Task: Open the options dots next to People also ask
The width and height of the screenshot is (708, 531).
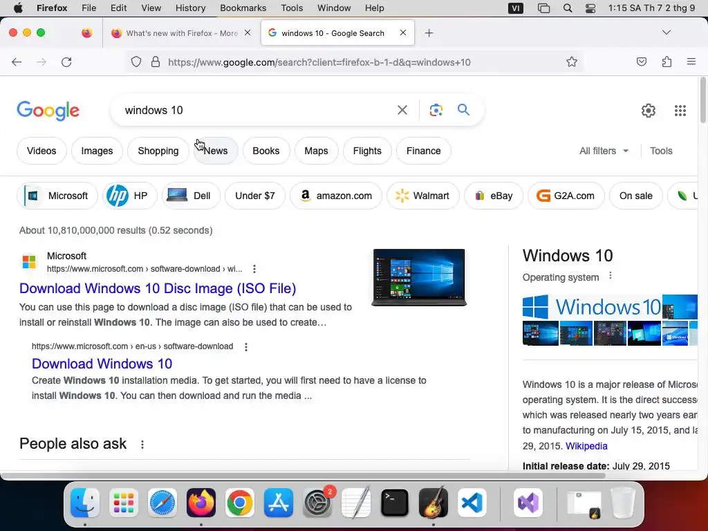Action: [142, 445]
